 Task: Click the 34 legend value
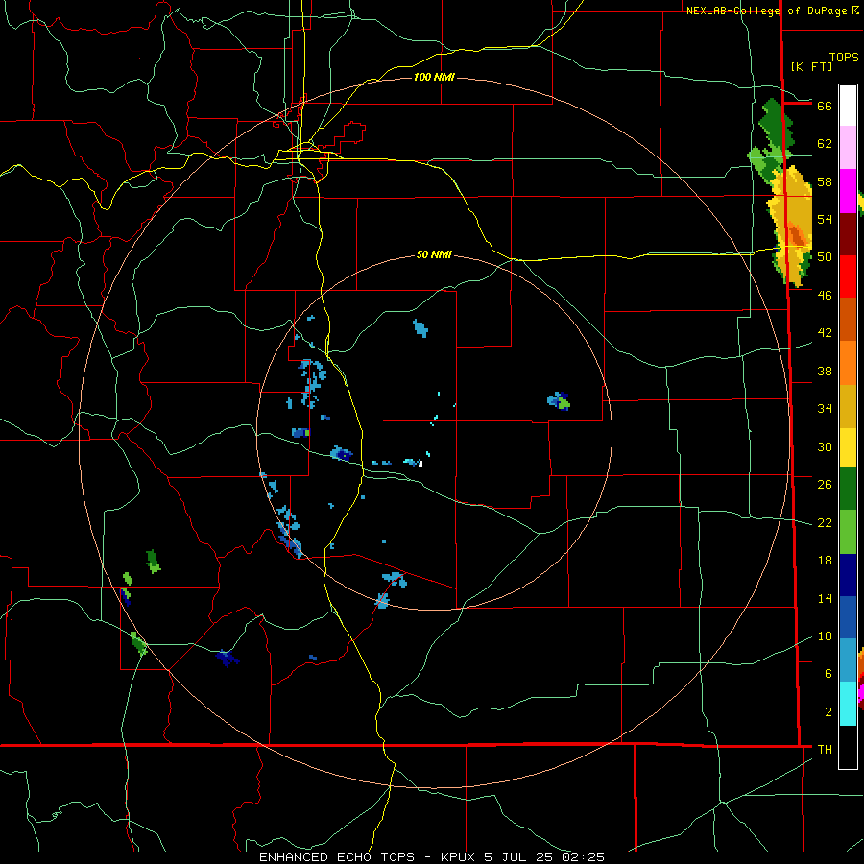(825, 409)
